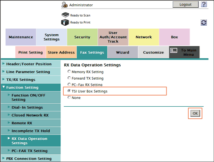
Task: Open Closed Network RX item
Action: click(31, 115)
